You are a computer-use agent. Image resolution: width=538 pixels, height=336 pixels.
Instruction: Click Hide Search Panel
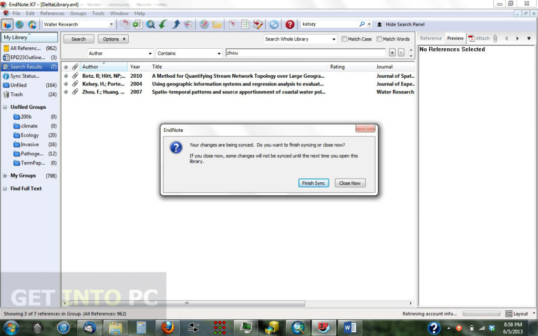pos(401,24)
